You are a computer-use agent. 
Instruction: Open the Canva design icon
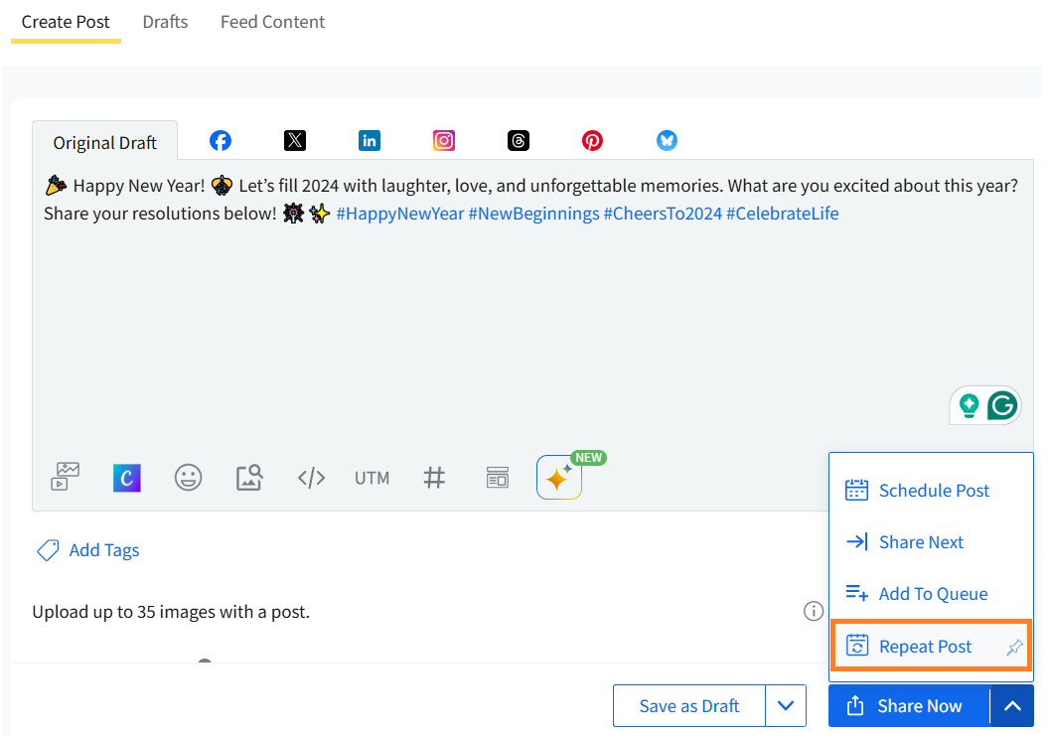126,478
